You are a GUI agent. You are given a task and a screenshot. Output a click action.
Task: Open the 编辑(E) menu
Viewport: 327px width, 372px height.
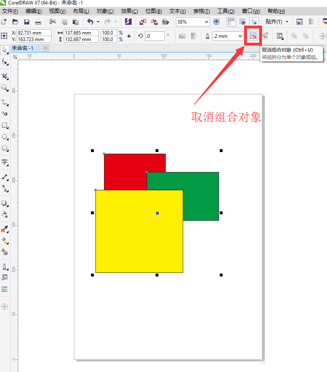[34, 11]
